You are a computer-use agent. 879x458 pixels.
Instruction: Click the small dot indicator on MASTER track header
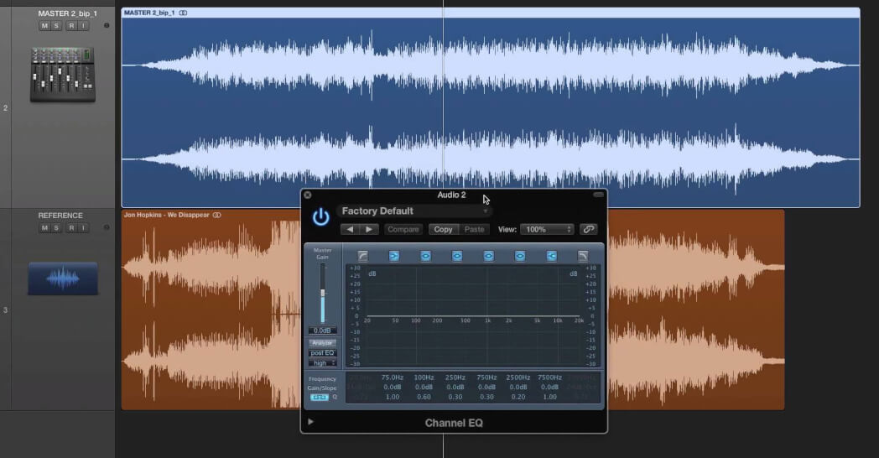coord(107,26)
